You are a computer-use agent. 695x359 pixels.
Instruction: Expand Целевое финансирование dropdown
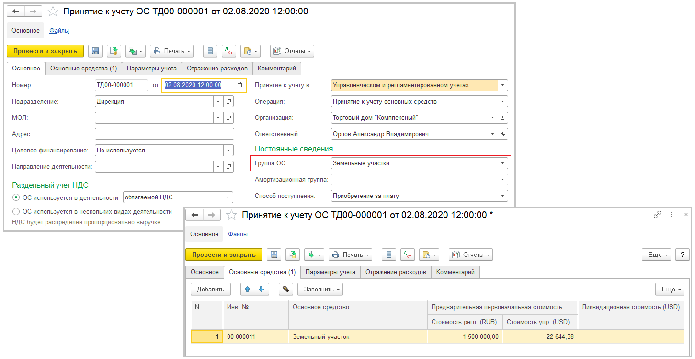pyautogui.click(x=229, y=151)
